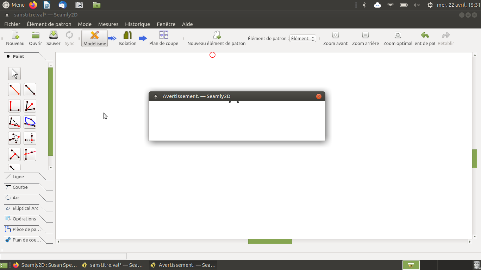Toggle Isolation mode on
Image resolution: width=481 pixels, height=270 pixels.
coord(127,38)
